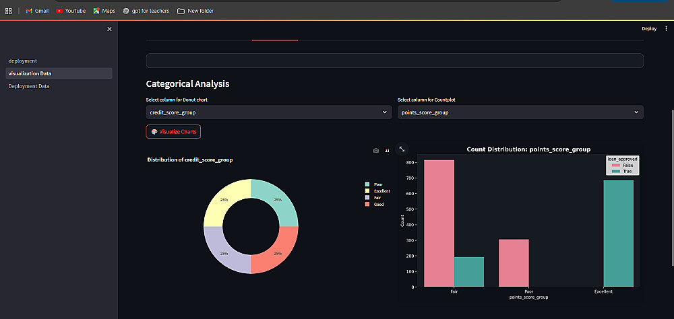Click the teal Excellent bar

coord(619,233)
